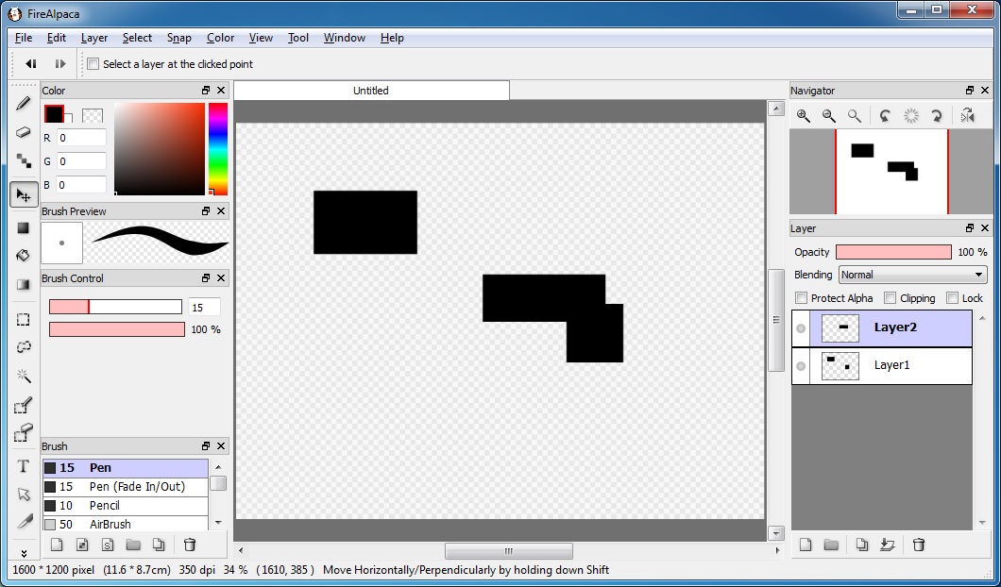This screenshot has width=1001, height=587.
Task: Create new layer folder
Action: coord(831,545)
